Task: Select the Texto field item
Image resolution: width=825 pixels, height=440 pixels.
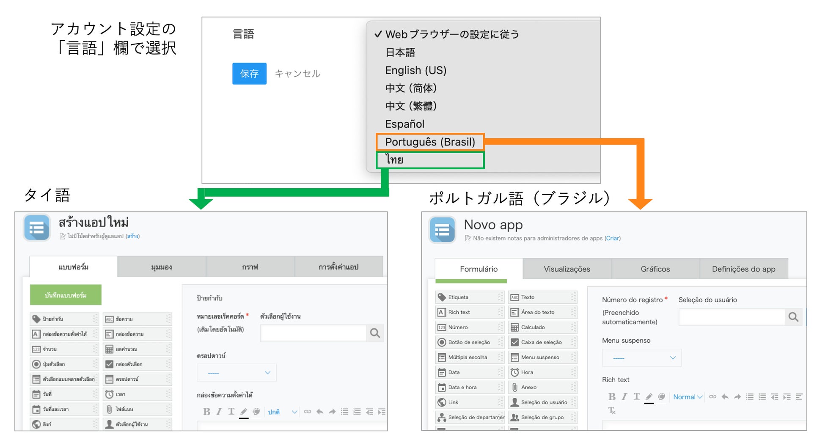Action: point(543,297)
